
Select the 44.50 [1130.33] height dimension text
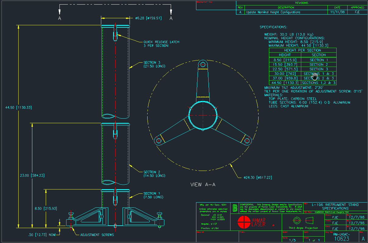pyautogui.click(x=19, y=107)
